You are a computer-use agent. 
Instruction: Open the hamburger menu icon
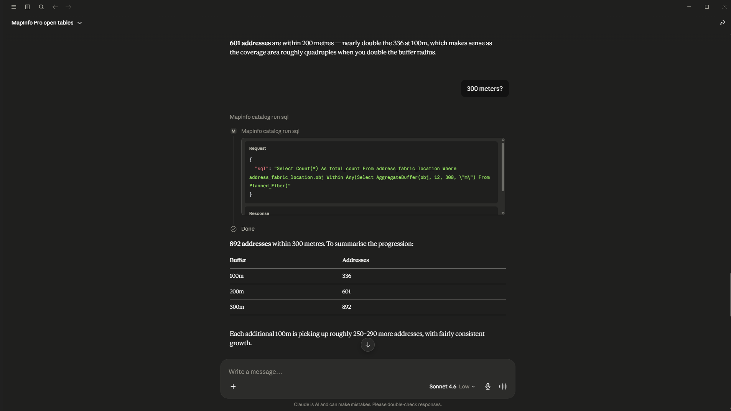point(14,7)
